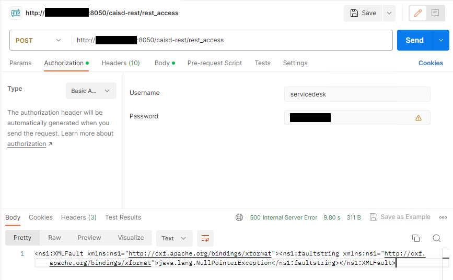Image resolution: width=453 pixels, height=280 pixels.
Task: Click the java.lang.NullPointerException text
Action: tap(215, 263)
